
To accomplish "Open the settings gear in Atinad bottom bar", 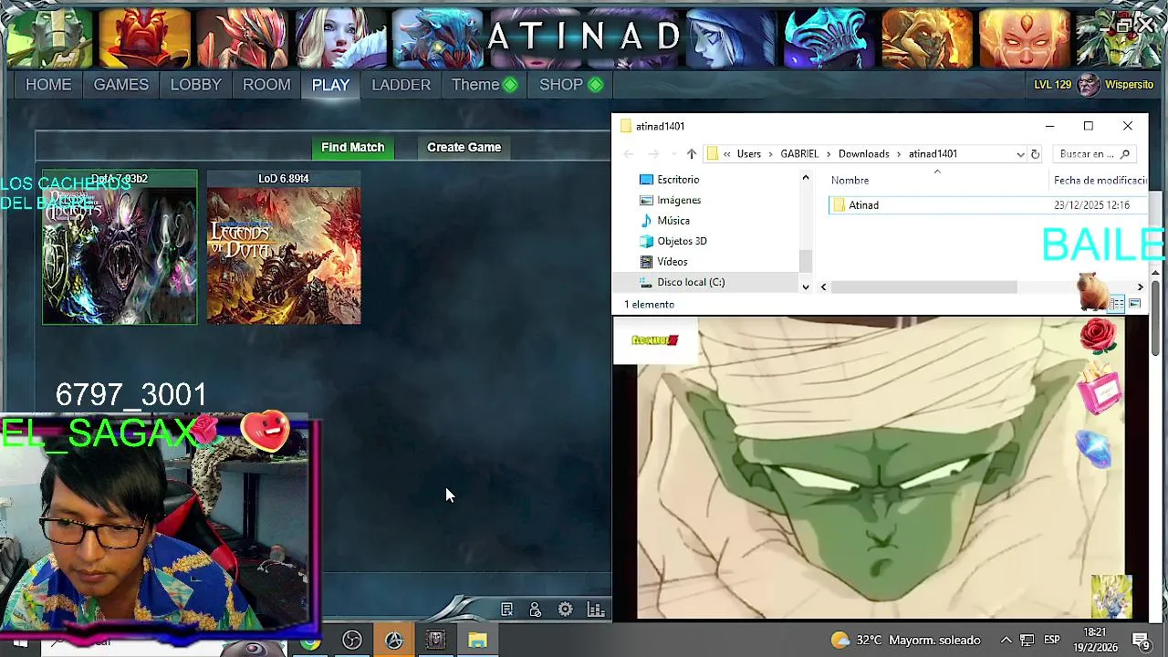I will (566, 610).
